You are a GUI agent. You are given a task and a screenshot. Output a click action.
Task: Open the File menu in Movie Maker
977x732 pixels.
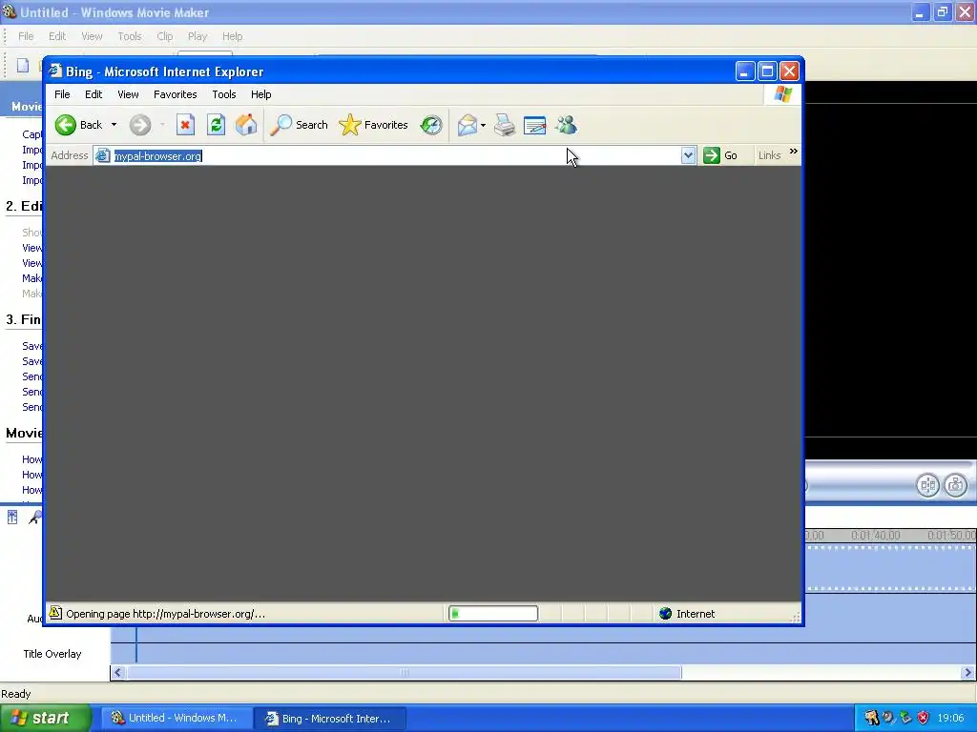click(x=26, y=36)
